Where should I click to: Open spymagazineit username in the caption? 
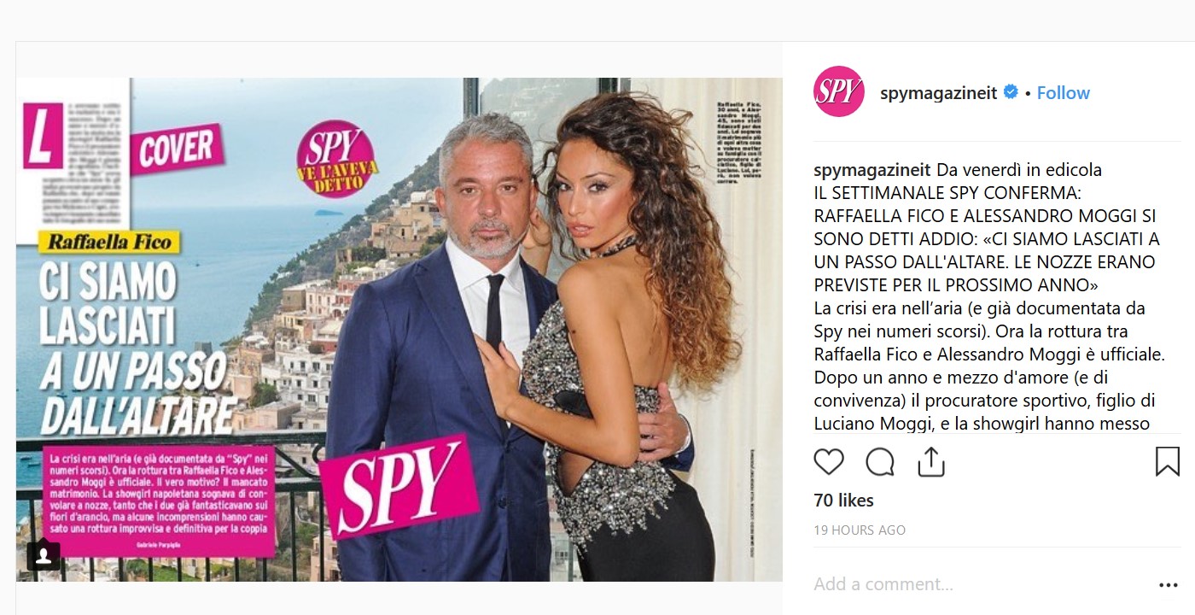pyautogui.click(x=872, y=170)
